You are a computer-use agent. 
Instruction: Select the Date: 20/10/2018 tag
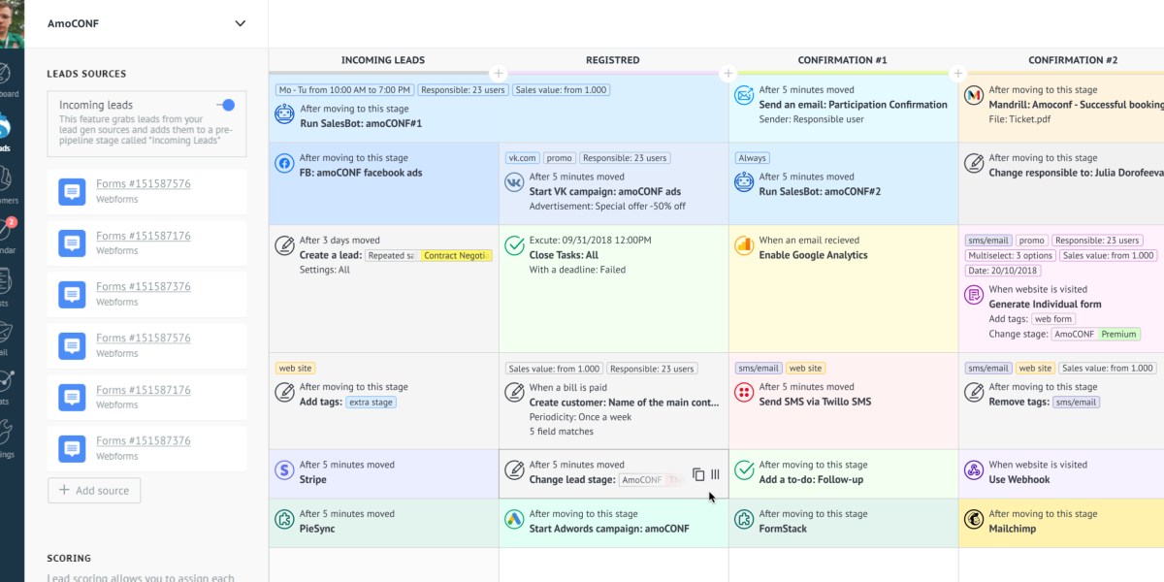1002,271
